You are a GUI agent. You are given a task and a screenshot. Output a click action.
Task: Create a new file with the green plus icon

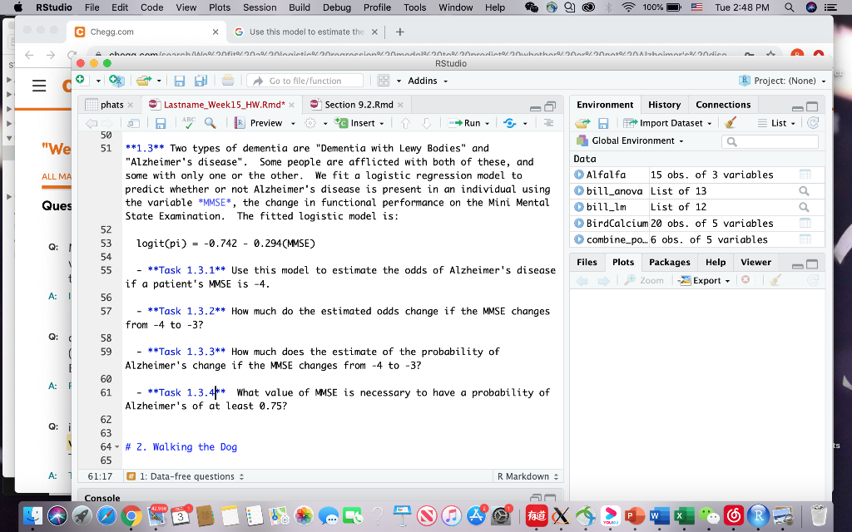click(x=81, y=78)
